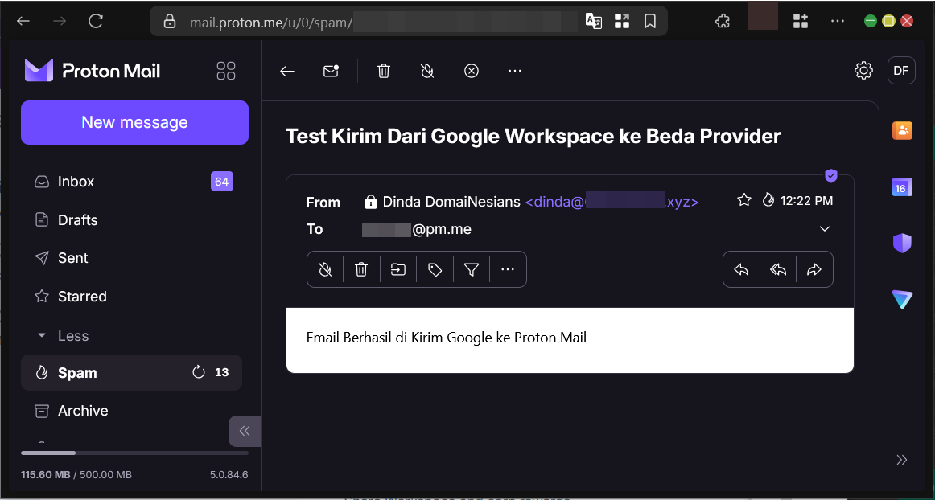The width and height of the screenshot is (935, 500).
Task: Collapse the sidebar with double chevron
Action: pyautogui.click(x=245, y=431)
